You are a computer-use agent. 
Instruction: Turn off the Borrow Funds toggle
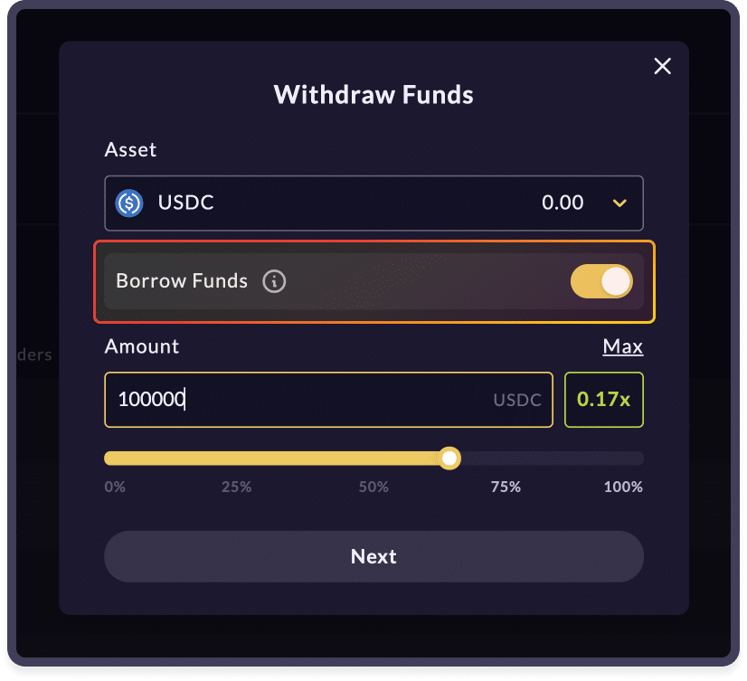(601, 281)
